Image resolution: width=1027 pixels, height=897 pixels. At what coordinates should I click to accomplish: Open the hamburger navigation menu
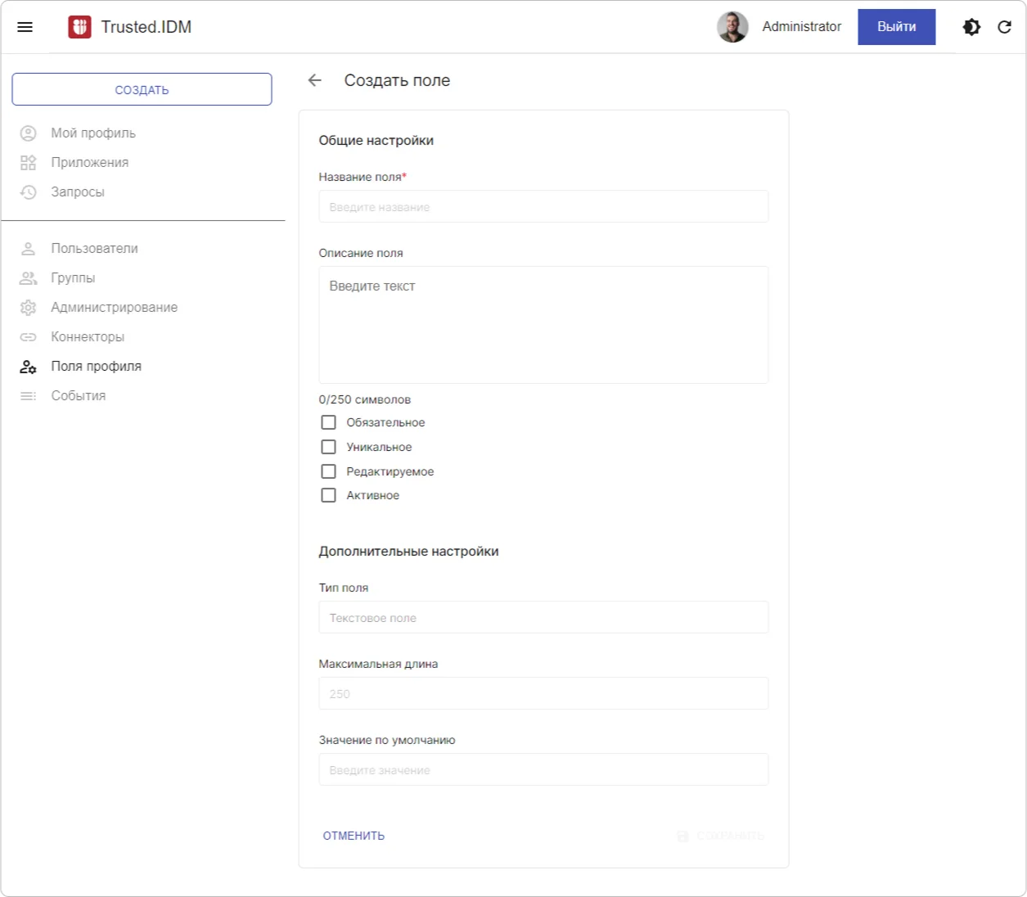25,27
